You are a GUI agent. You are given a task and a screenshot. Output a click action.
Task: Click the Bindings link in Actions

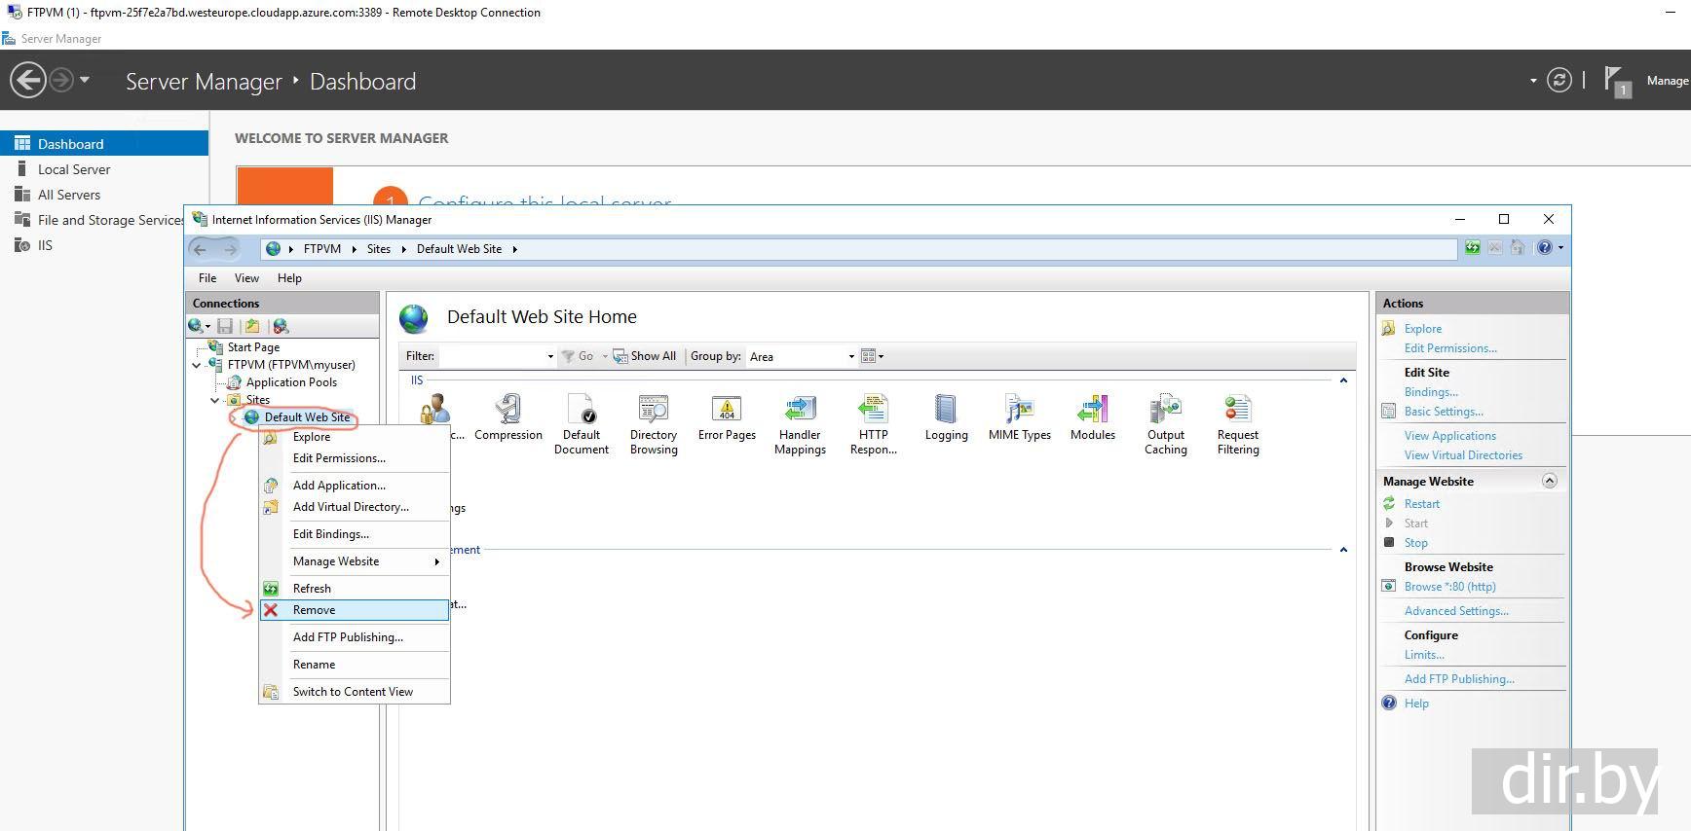1430,392
